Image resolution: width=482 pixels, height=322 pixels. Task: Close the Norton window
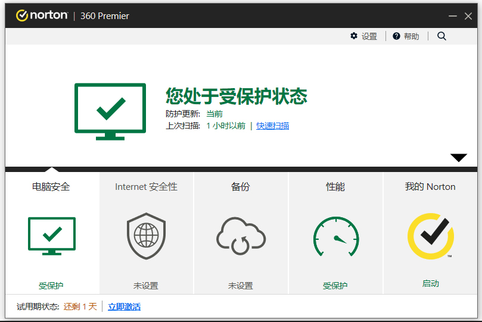coord(468,16)
